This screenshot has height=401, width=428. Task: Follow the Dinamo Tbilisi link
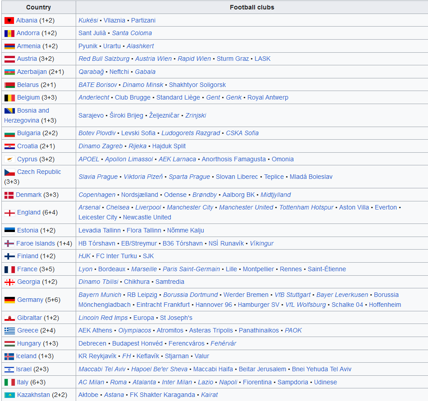99,282
